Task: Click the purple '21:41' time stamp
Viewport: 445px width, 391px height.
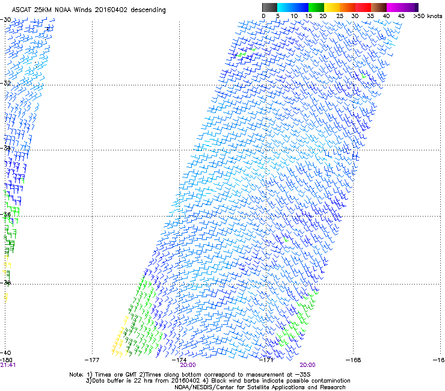Action: [x=8, y=365]
